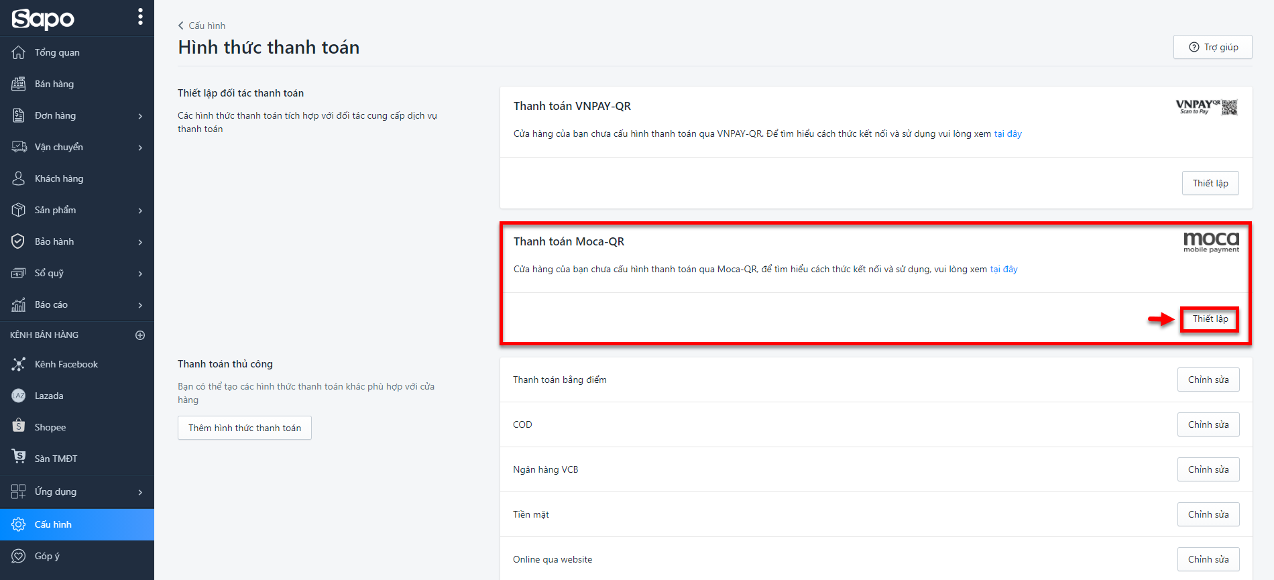Open the VNPAY-QR 'tại đây' link
Viewport: 1274px width, 580px height.
[x=1007, y=134]
